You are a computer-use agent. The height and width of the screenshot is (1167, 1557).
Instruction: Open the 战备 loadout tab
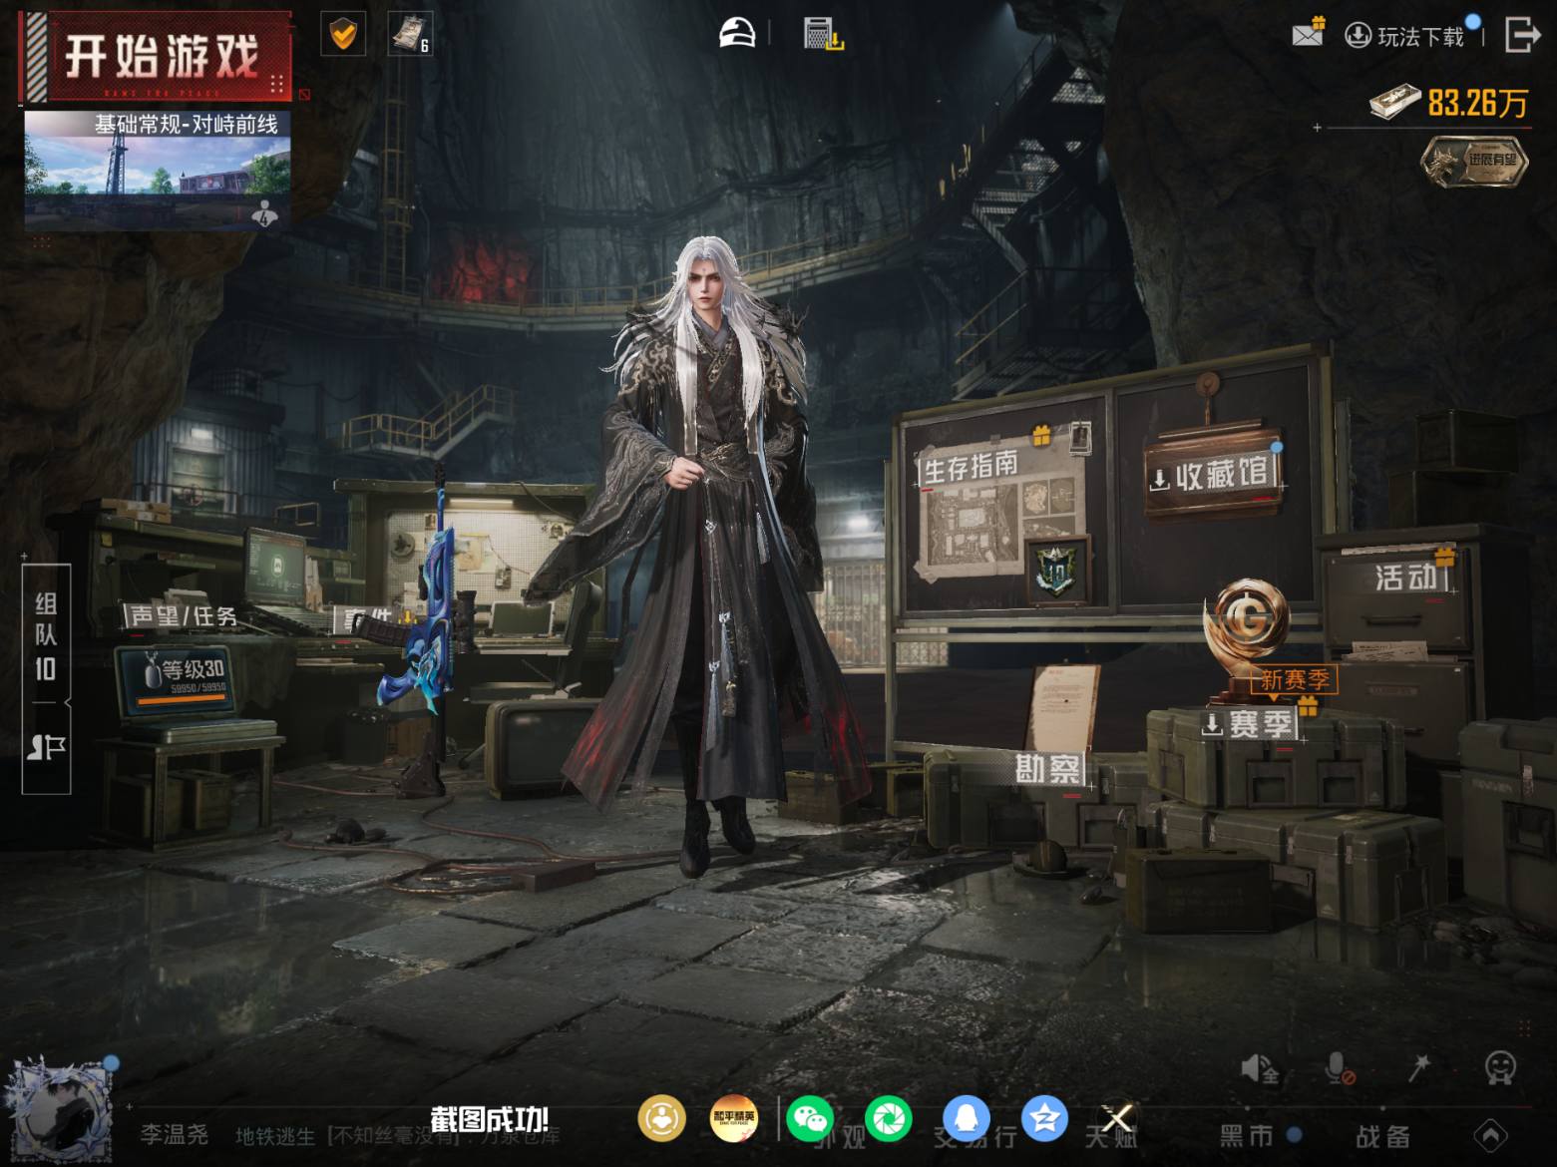(x=1382, y=1135)
